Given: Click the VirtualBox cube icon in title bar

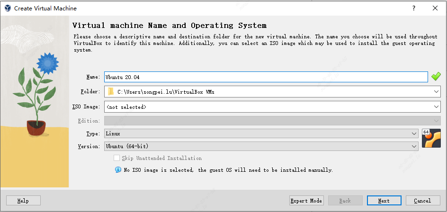Looking at the screenshot, I should click(x=8, y=8).
